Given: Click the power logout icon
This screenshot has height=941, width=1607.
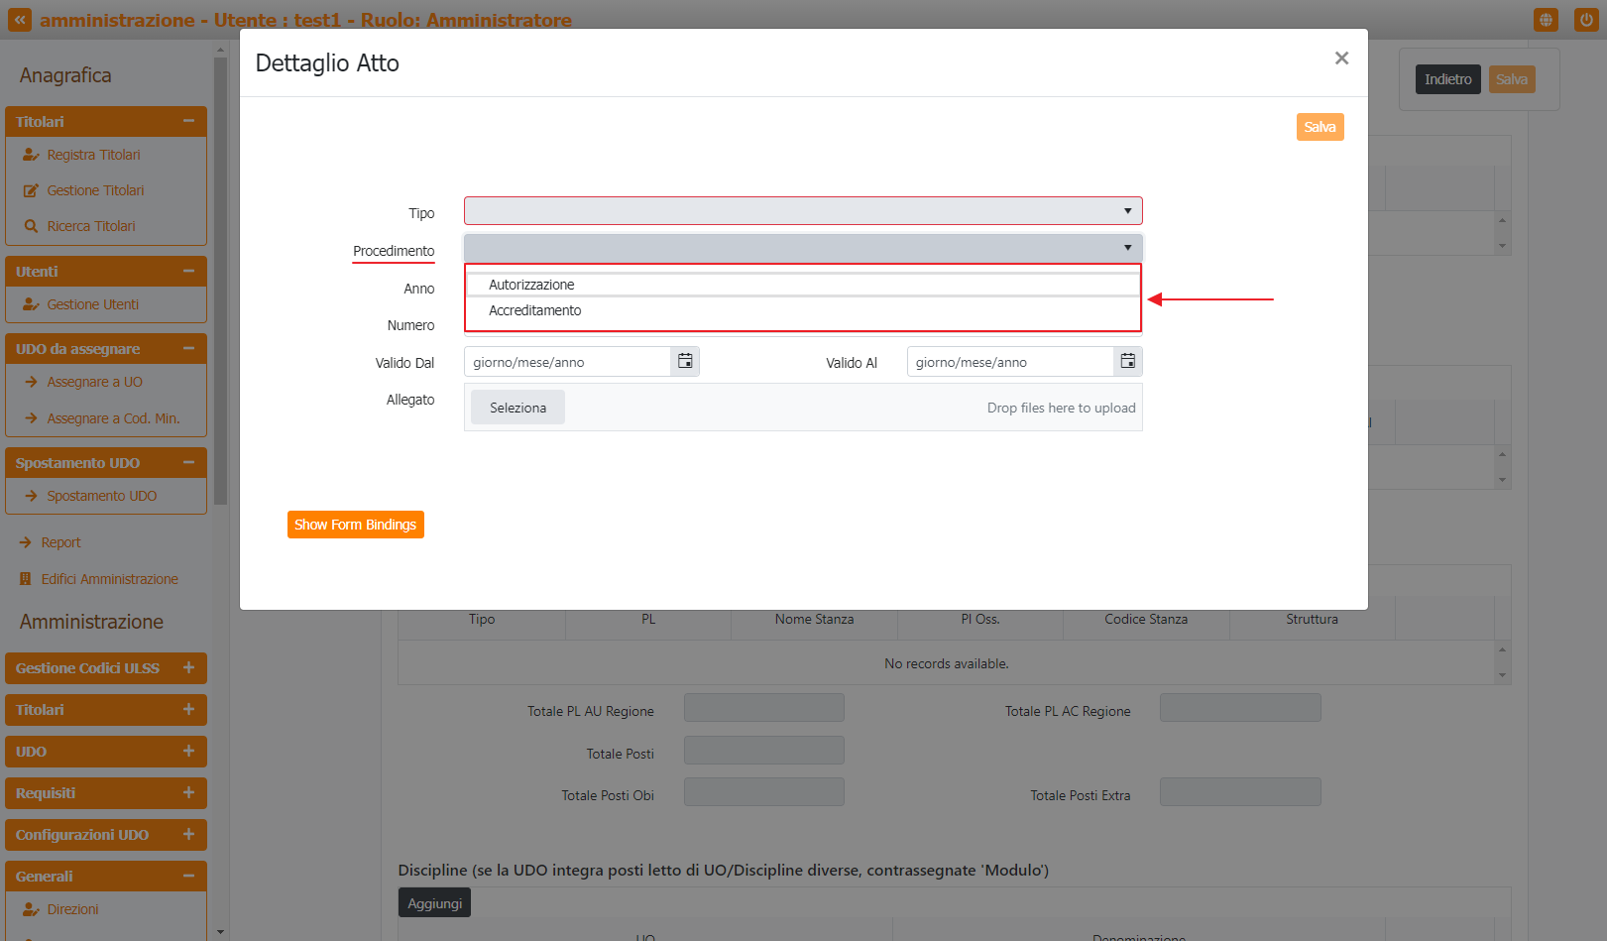Looking at the screenshot, I should [1586, 20].
